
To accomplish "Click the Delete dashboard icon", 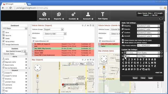I will 3,38.
